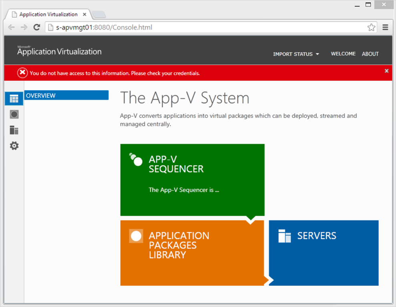
Task: Dismiss the red error banner
Action: pyautogui.click(x=386, y=71)
